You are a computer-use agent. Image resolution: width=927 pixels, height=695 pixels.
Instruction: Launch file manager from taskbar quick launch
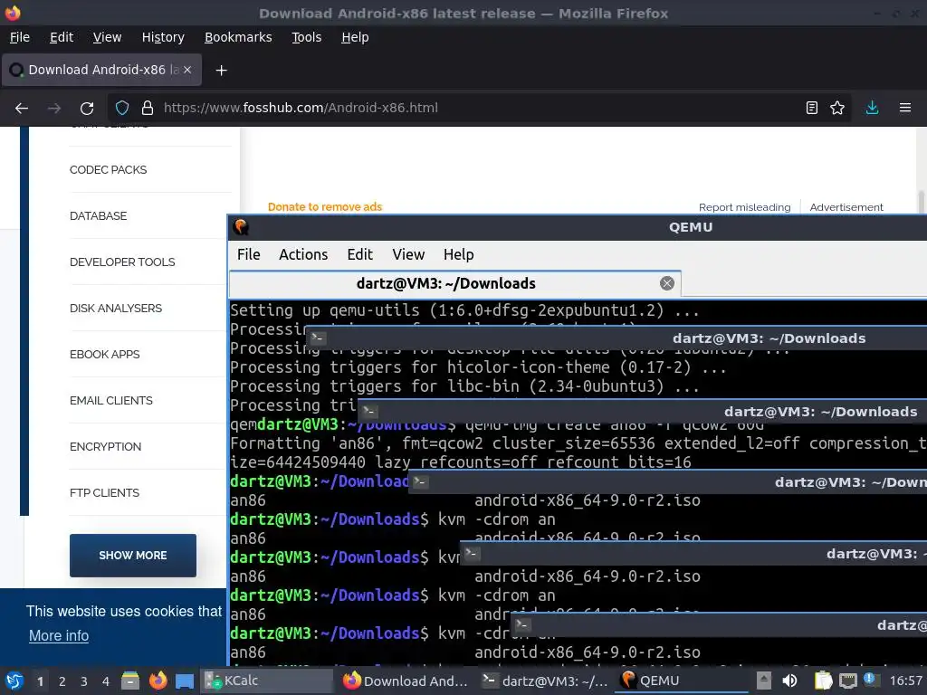pos(130,681)
